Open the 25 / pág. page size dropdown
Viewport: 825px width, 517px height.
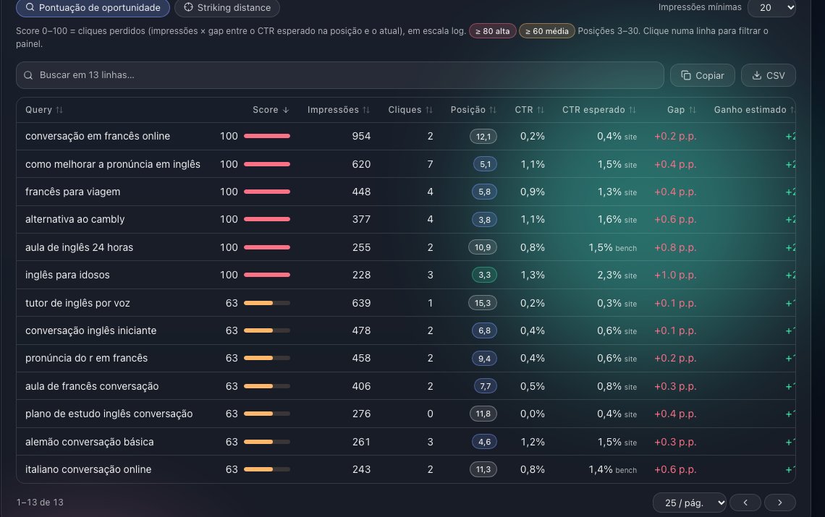(x=689, y=503)
